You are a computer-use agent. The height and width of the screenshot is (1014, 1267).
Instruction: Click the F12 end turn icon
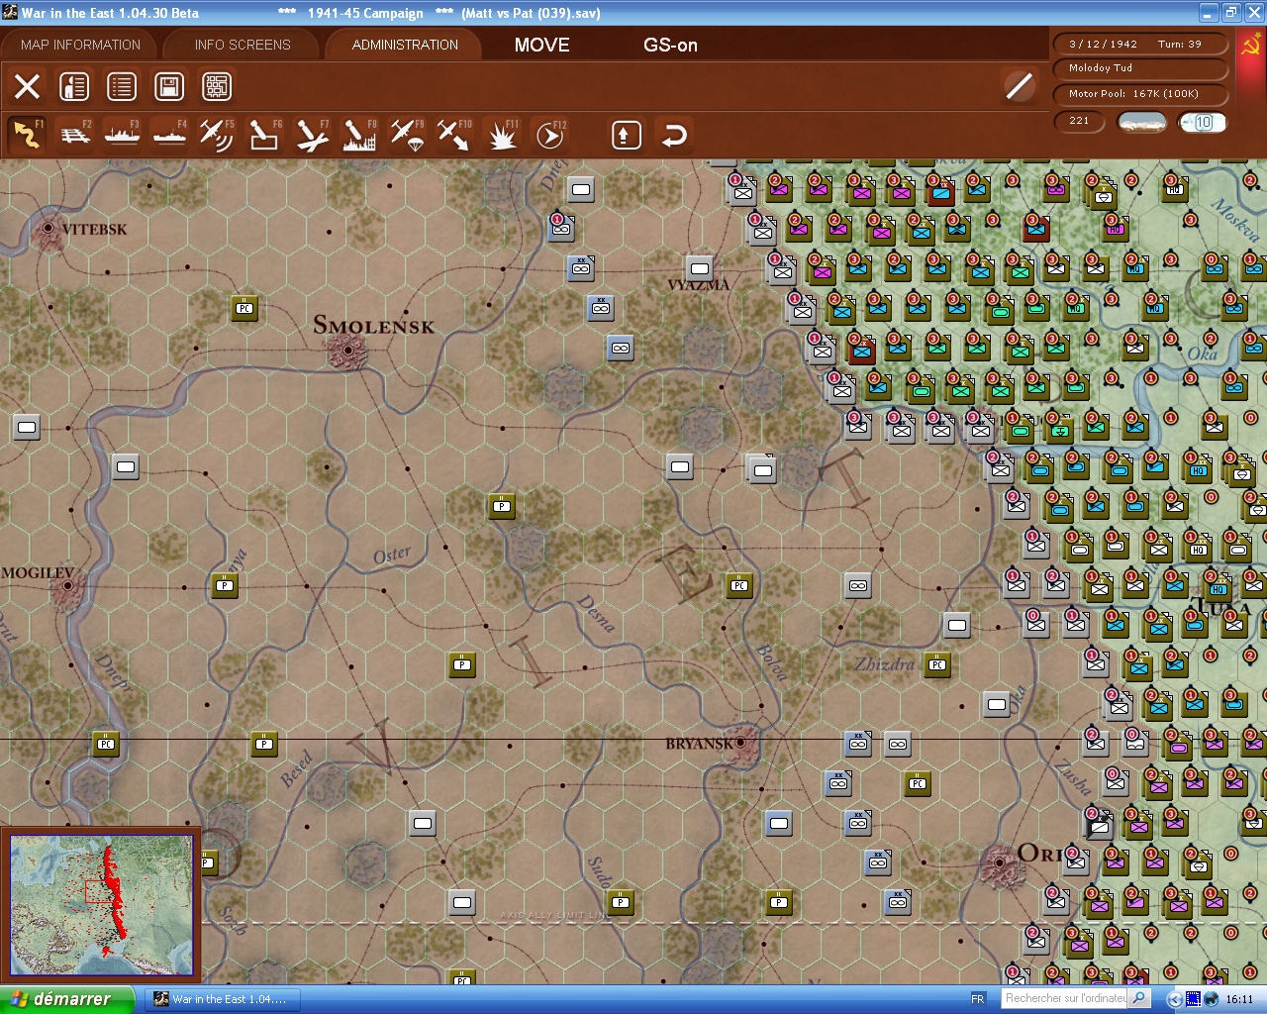click(x=550, y=135)
